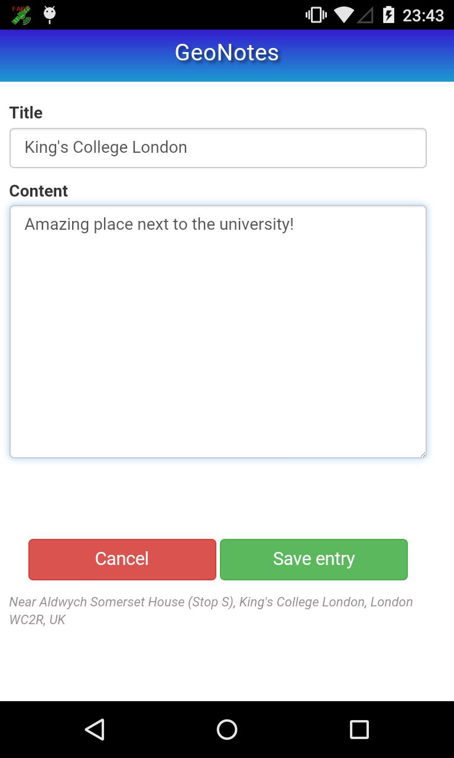Open Recents with the square navigation button

click(x=359, y=729)
